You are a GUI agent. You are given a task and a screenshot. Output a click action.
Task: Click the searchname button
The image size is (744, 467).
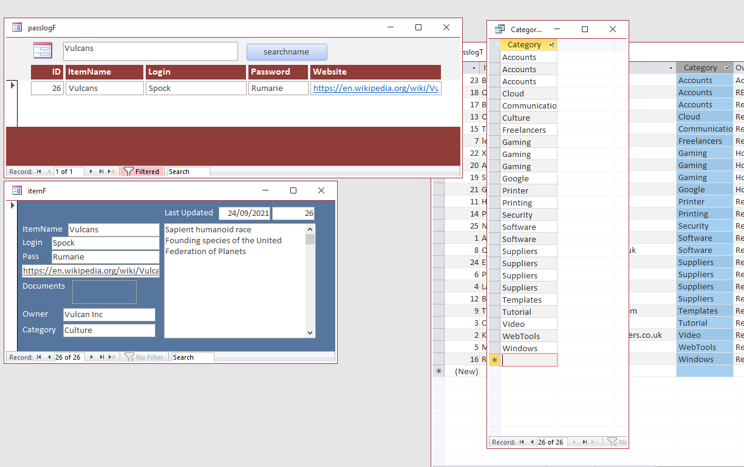[287, 52]
